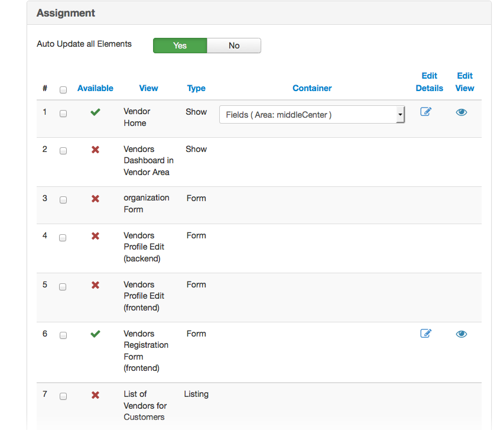Set Auto Update all Elements to Yes
Viewport: 497px width, 430px height.
coord(180,46)
